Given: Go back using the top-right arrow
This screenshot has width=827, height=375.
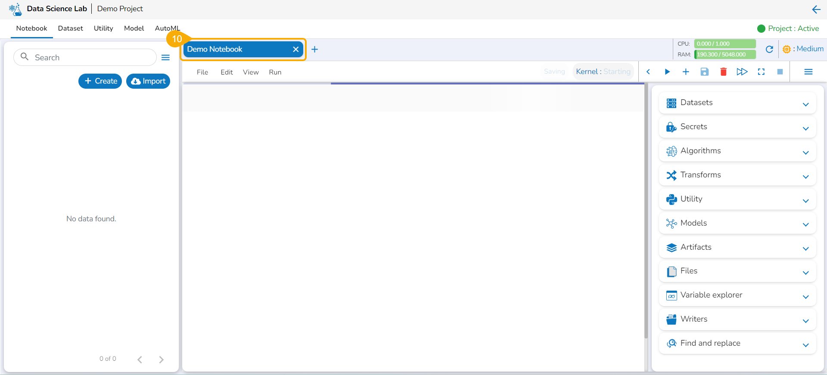Looking at the screenshot, I should tap(816, 9).
